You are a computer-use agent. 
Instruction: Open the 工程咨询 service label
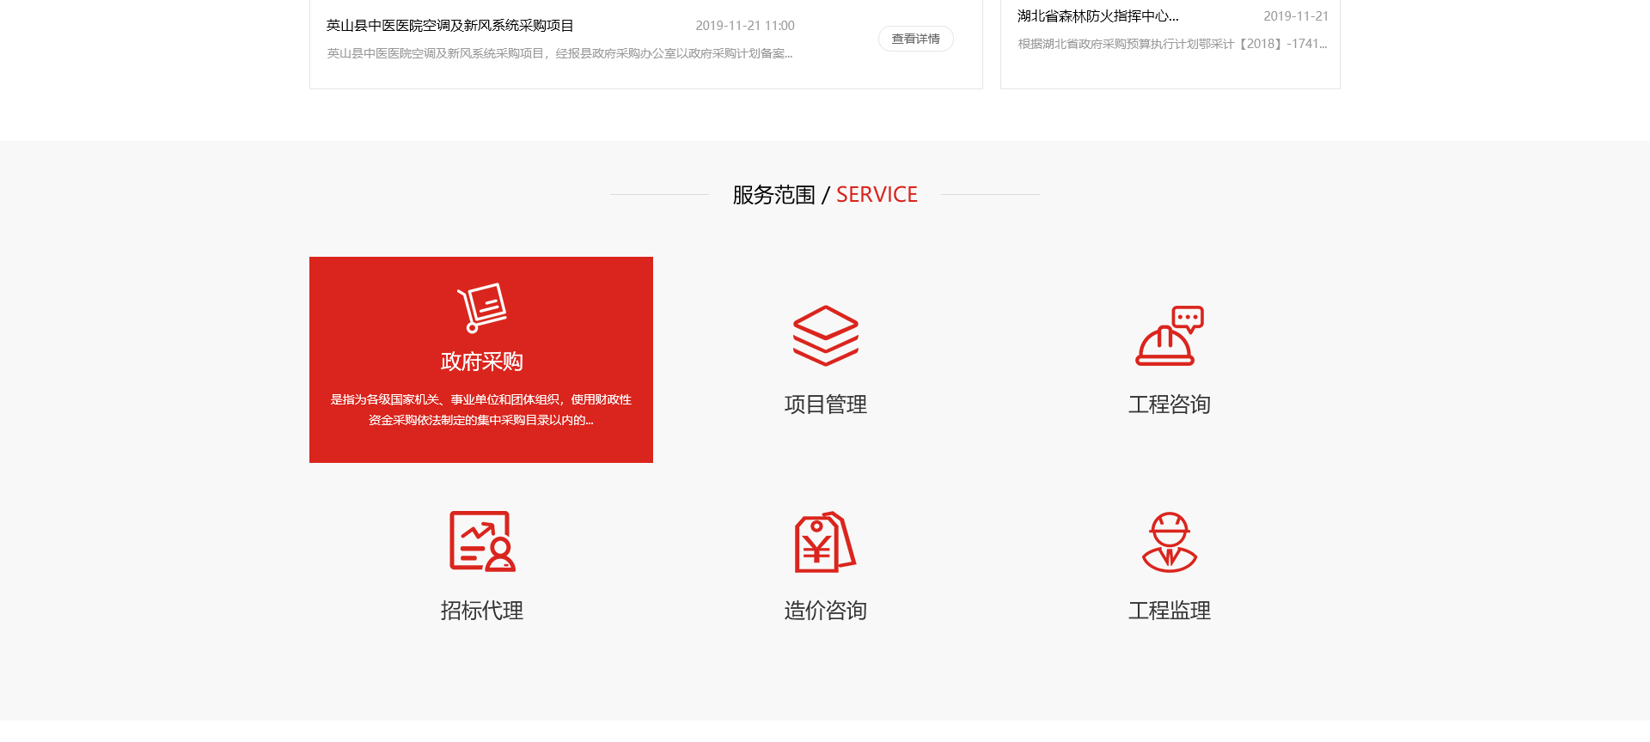tap(1169, 404)
